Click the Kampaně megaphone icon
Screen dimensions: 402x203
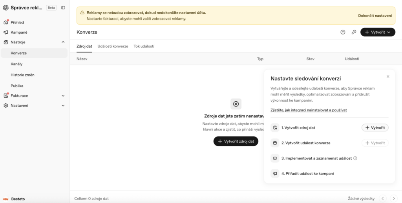[5, 32]
